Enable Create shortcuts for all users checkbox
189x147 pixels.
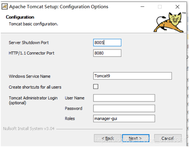pos(96,86)
